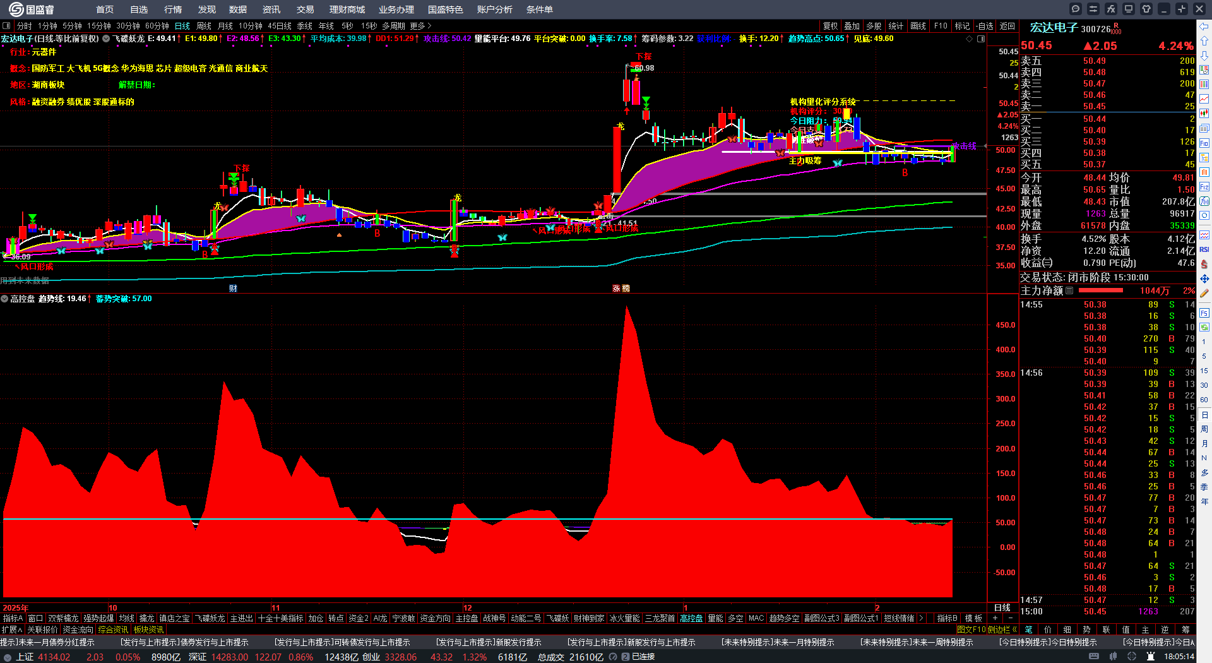The height and width of the screenshot is (663, 1212).
Task: Expand the 扩展 panel toggle
Action: (x=12, y=630)
